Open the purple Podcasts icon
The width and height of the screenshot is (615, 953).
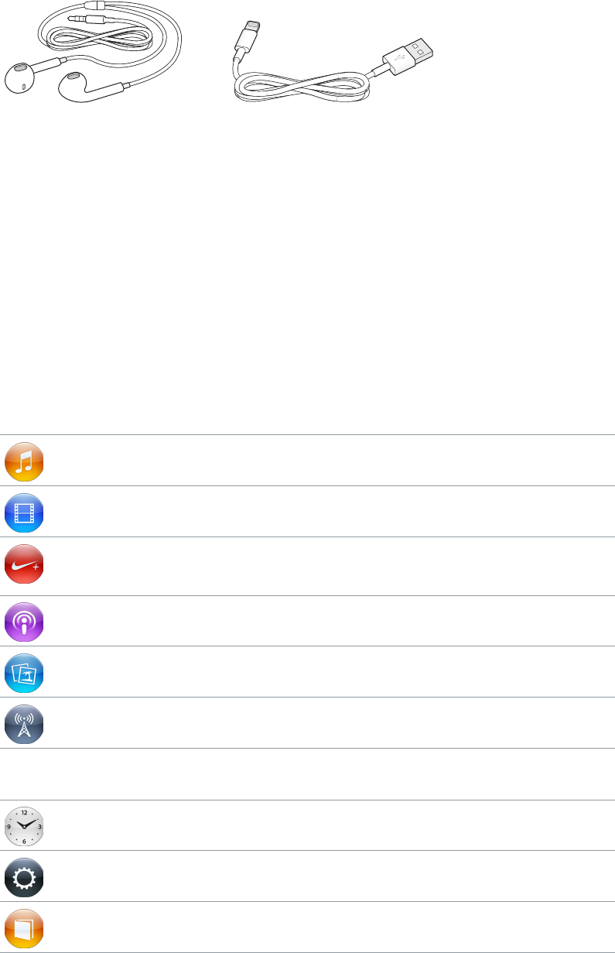tap(24, 621)
